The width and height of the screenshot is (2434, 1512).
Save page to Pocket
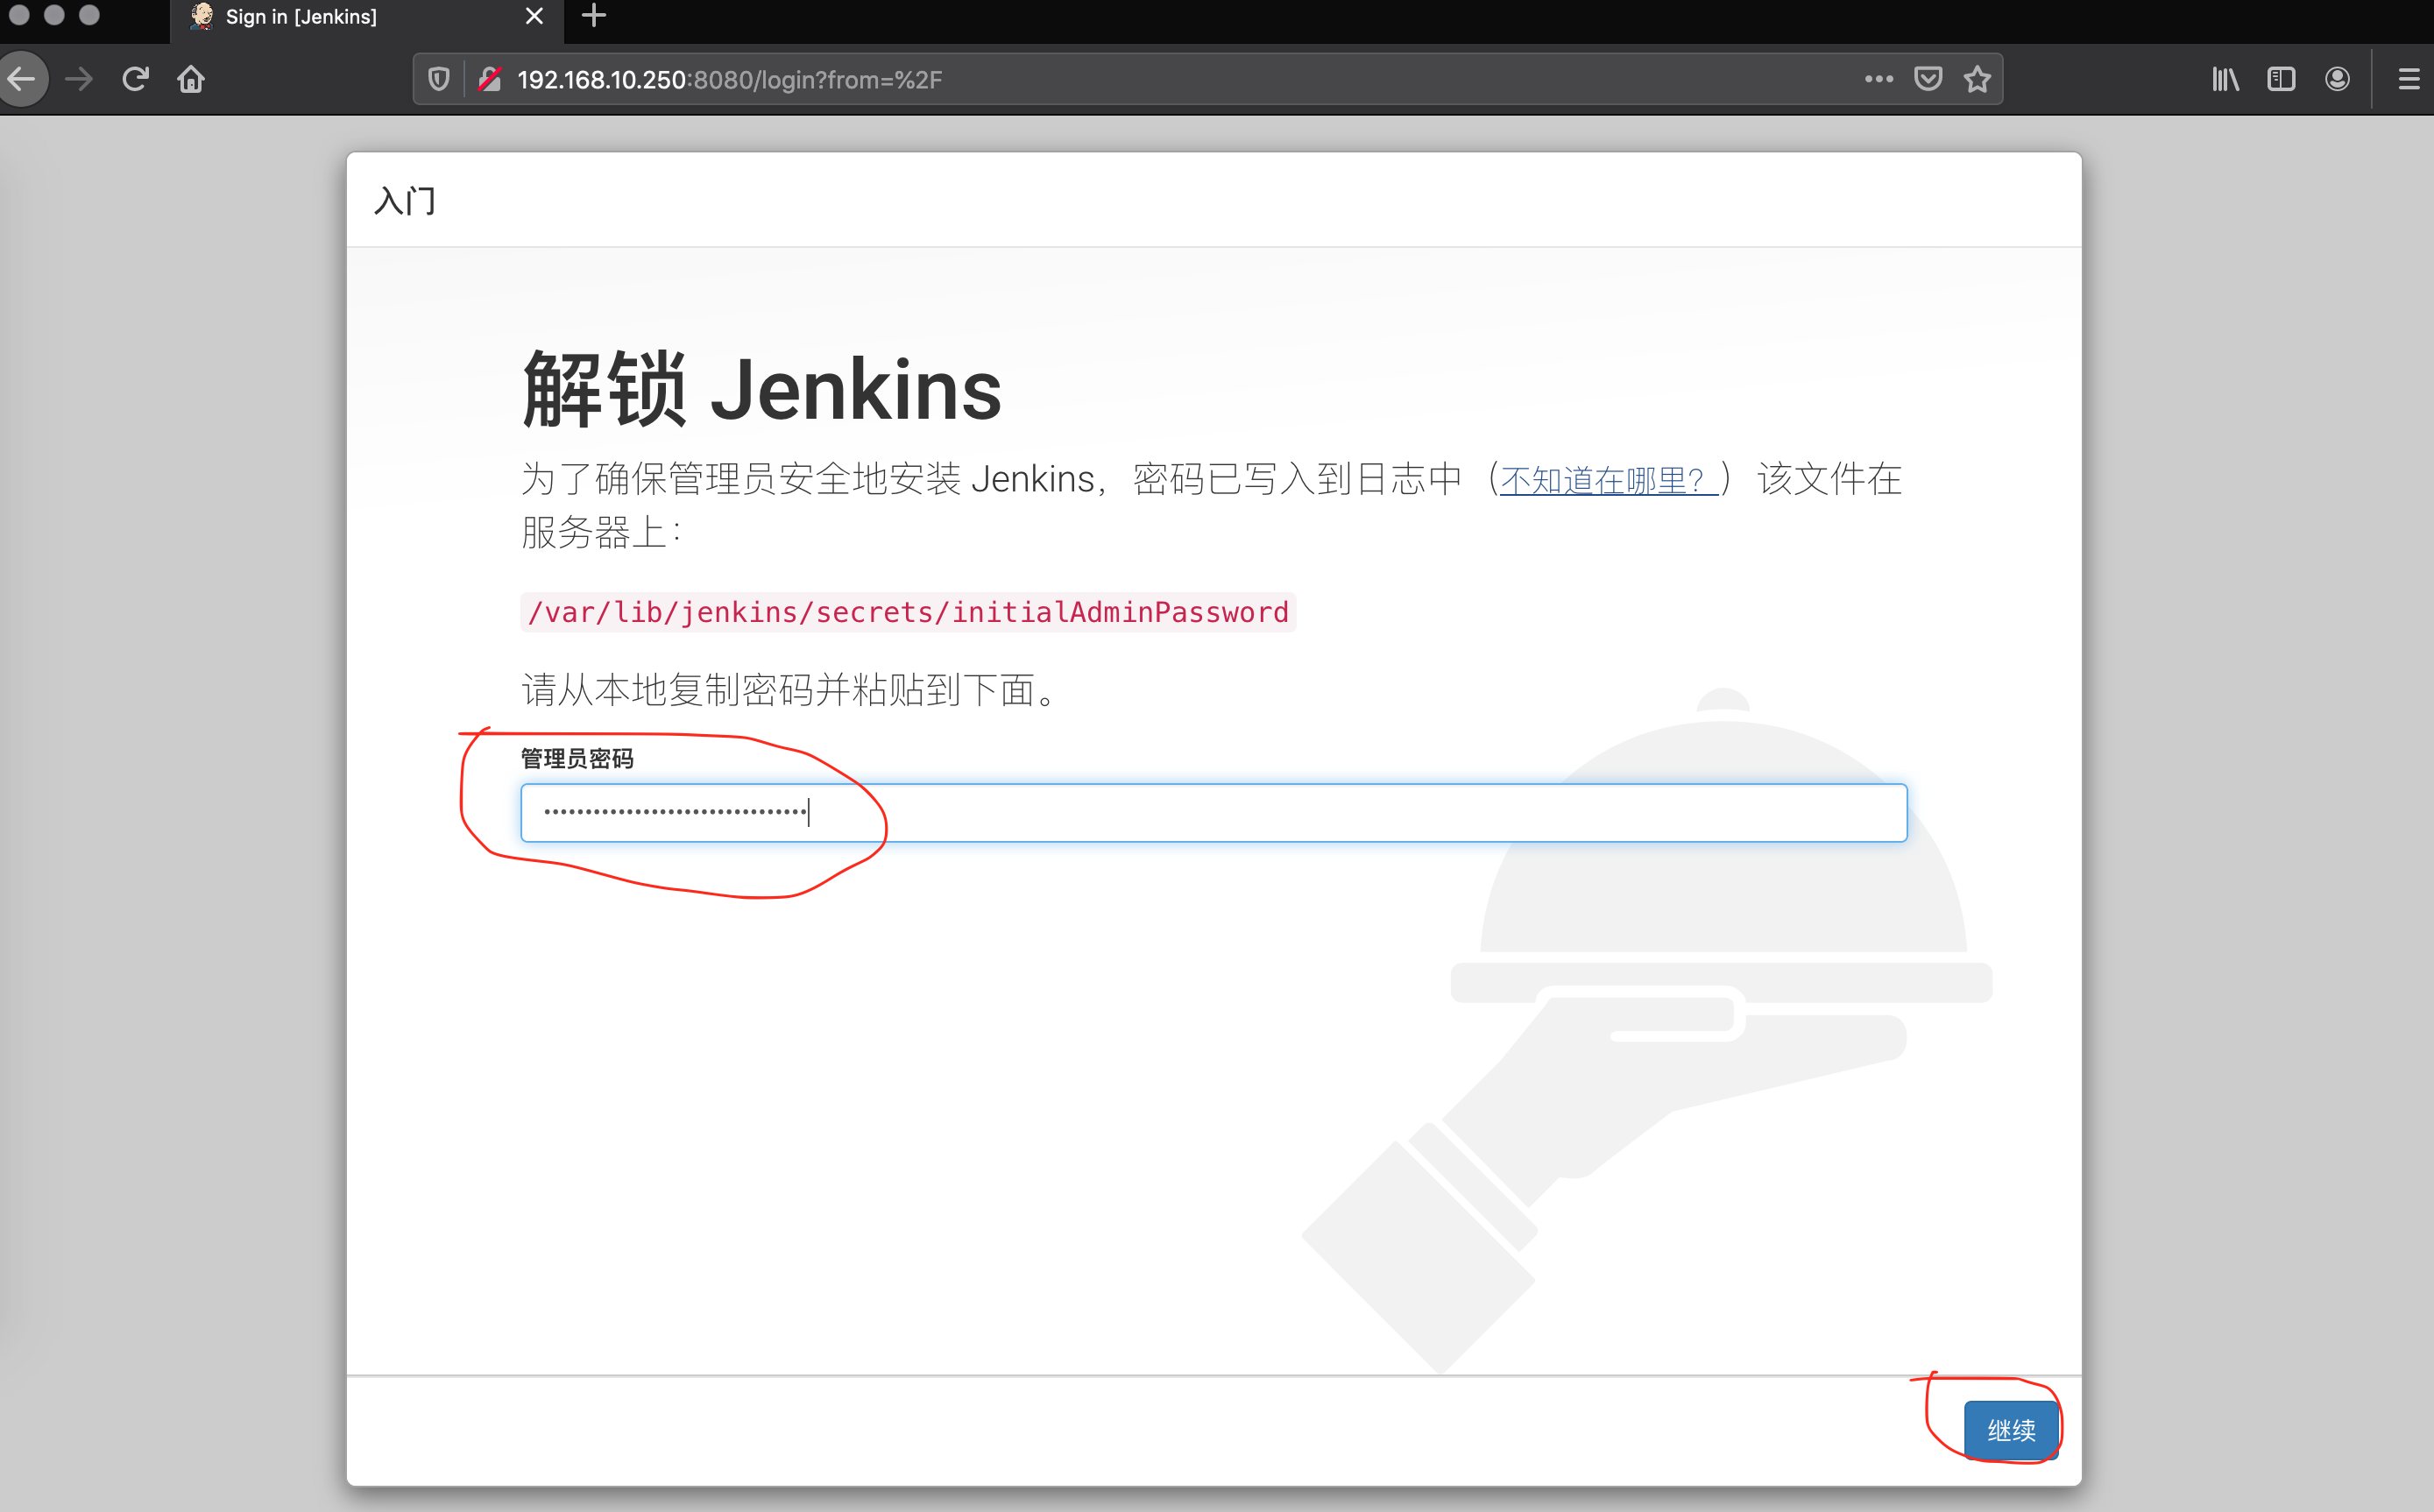[1928, 79]
